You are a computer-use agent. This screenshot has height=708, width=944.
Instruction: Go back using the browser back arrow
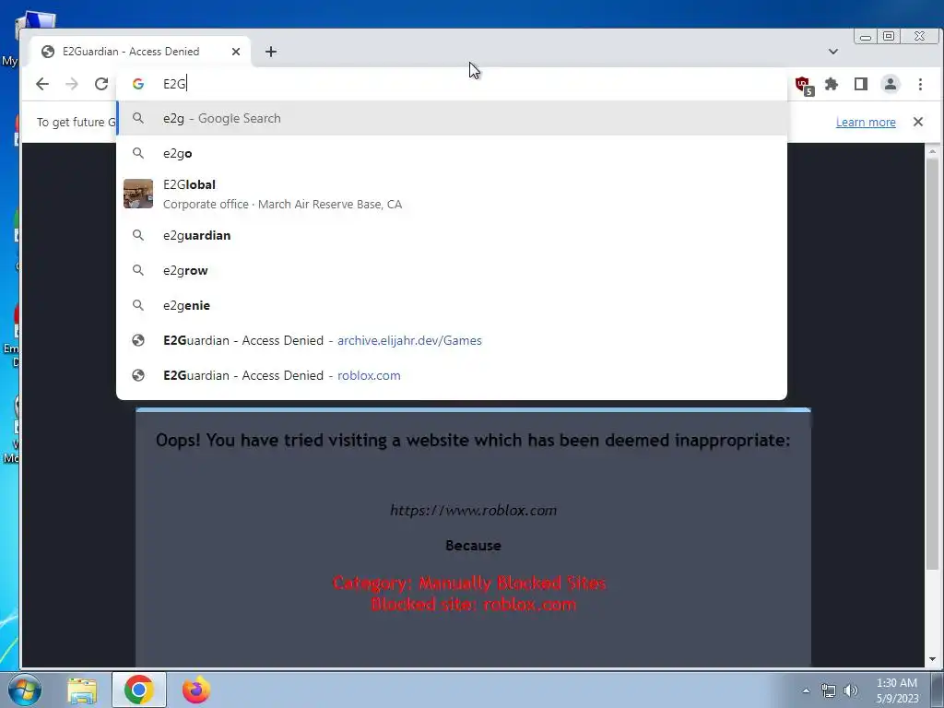tap(42, 84)
